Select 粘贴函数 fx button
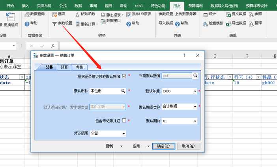277x167 pixels. 85,14
